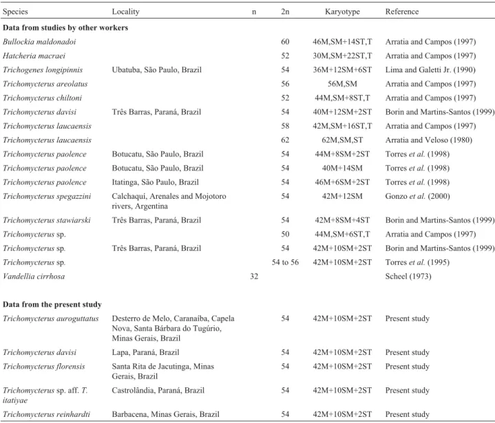Click locality 'Barbacena, Minas Gerais, Brazil'
This screenshot has width=495, height=423.
(x=165, y=414)
